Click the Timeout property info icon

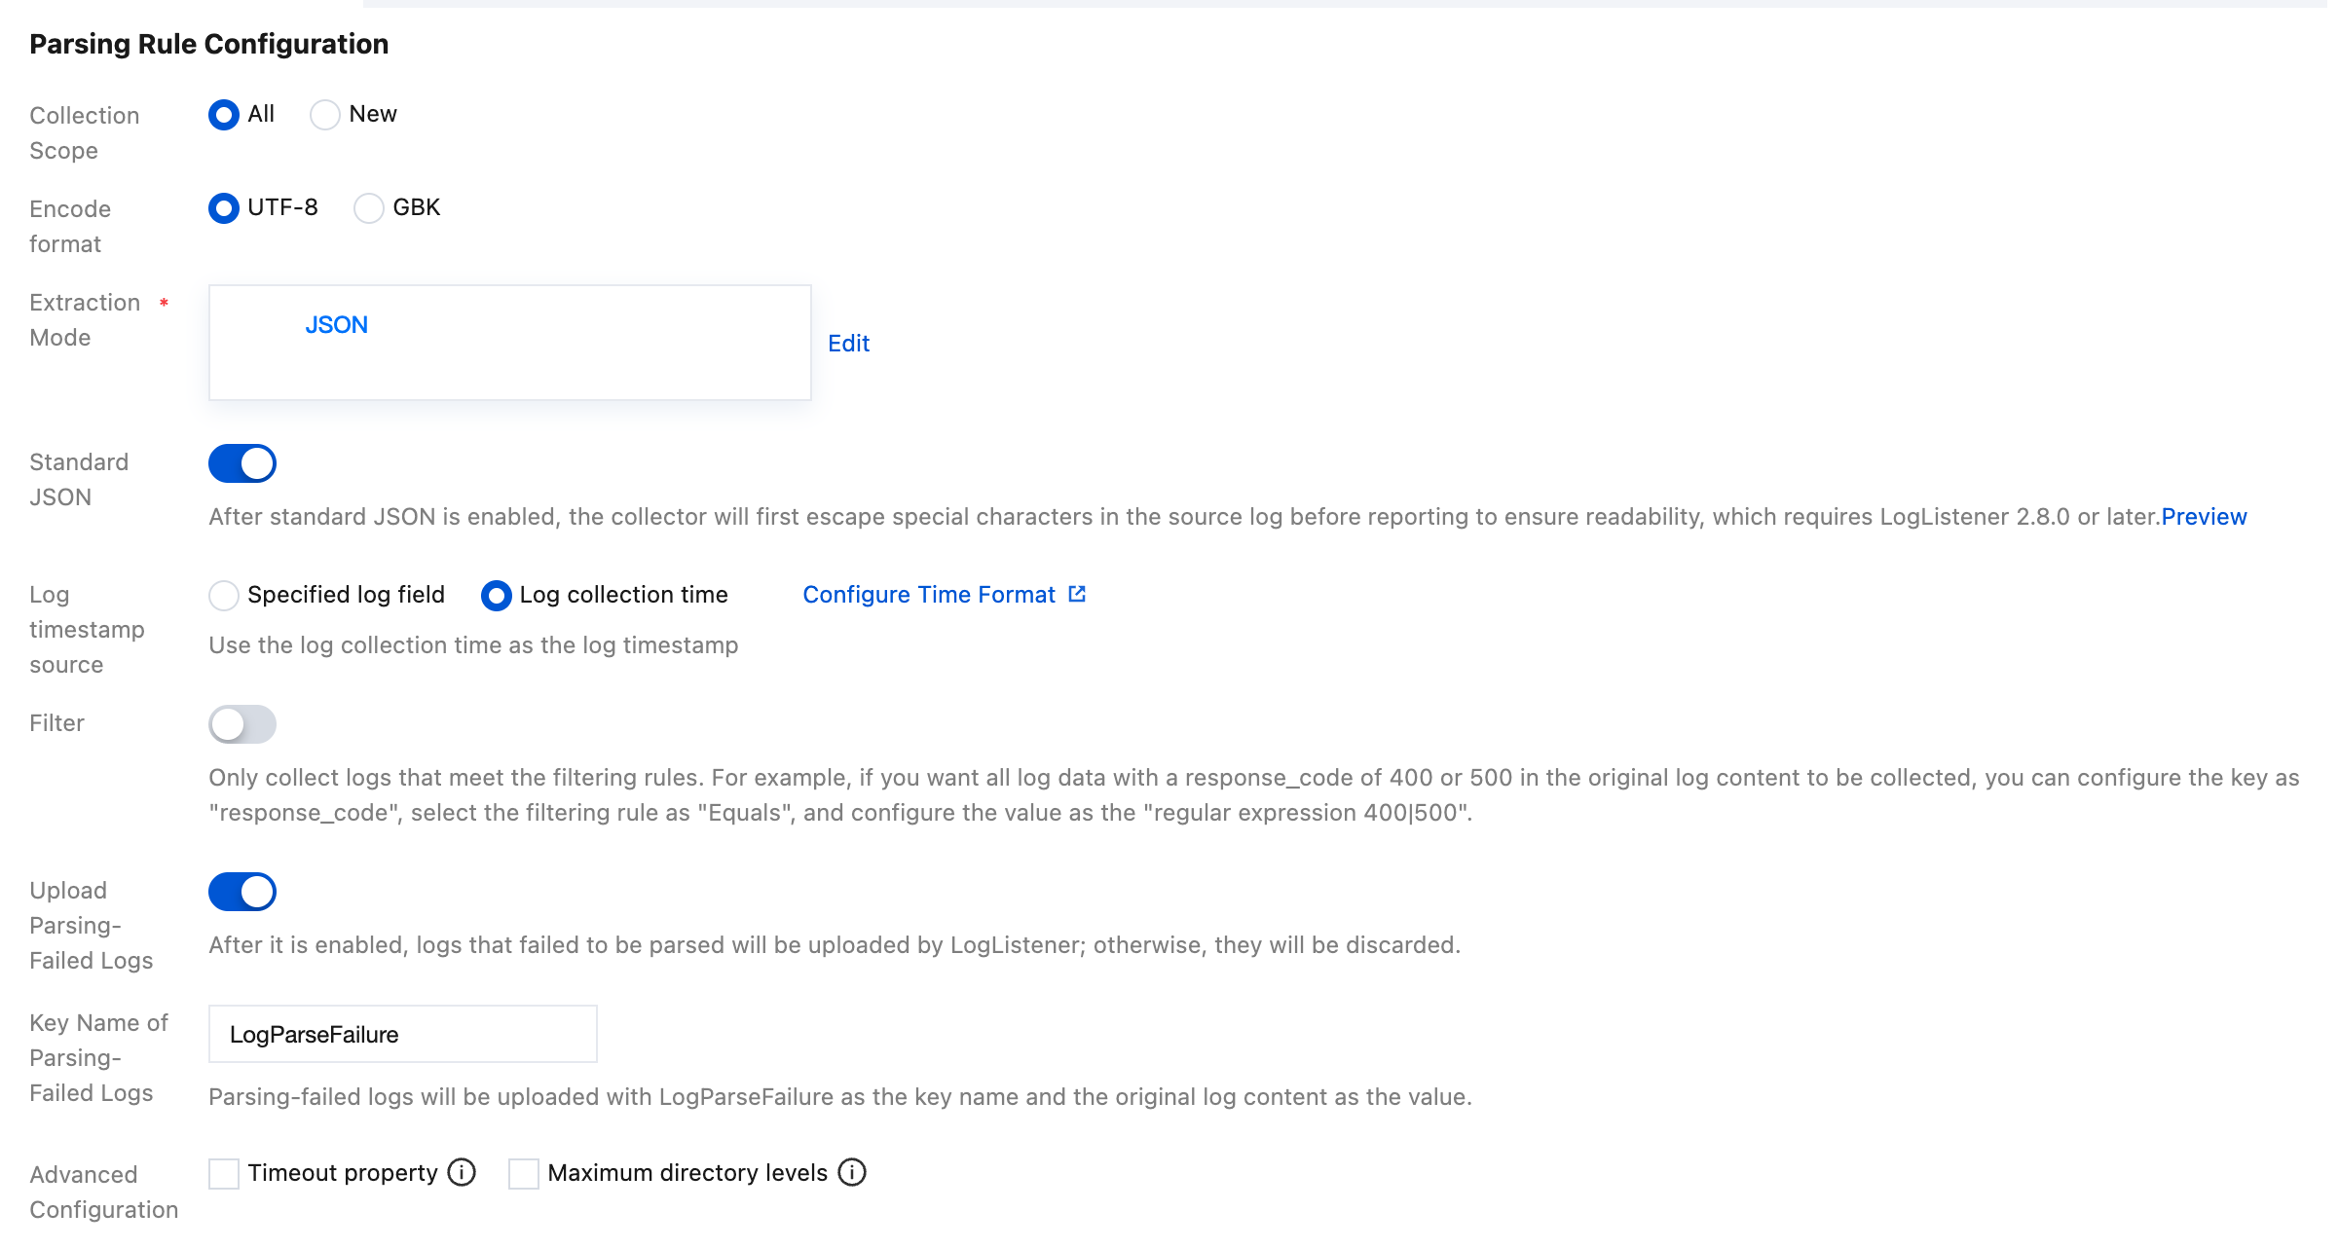pos(462,1173)
